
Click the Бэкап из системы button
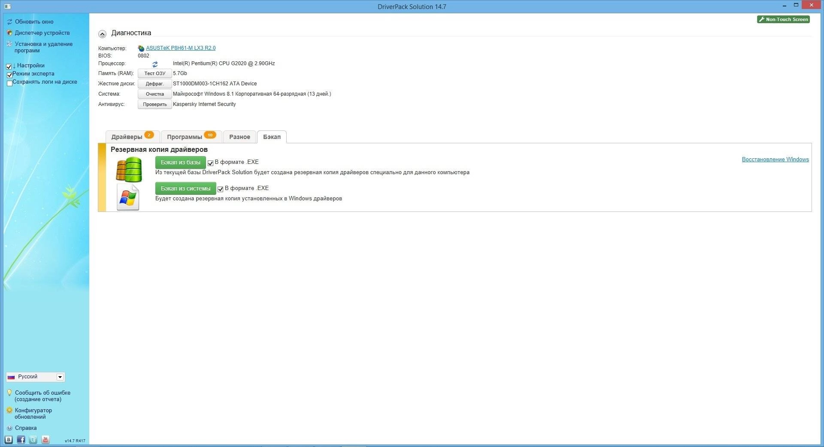click(x=185, y=188)
